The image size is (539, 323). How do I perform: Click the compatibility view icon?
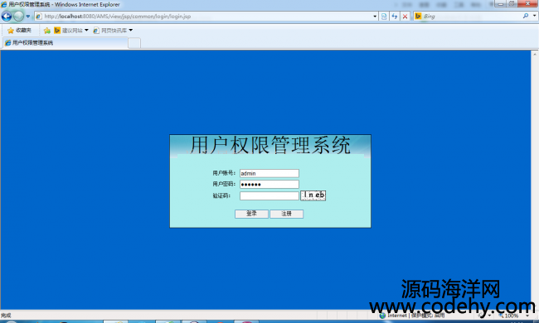click(384, 16)
